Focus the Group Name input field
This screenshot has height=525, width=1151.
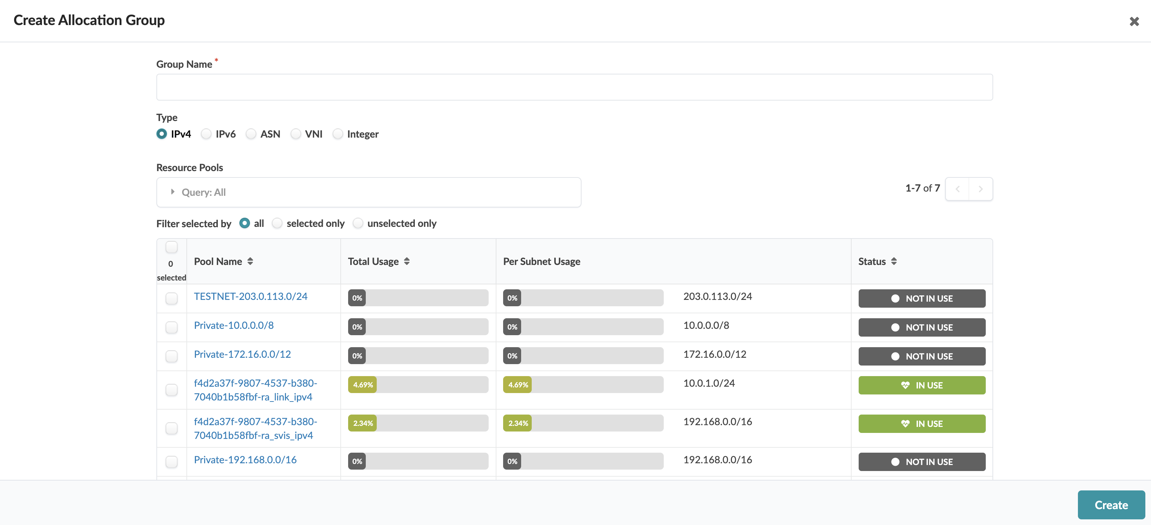coord(574,87)
